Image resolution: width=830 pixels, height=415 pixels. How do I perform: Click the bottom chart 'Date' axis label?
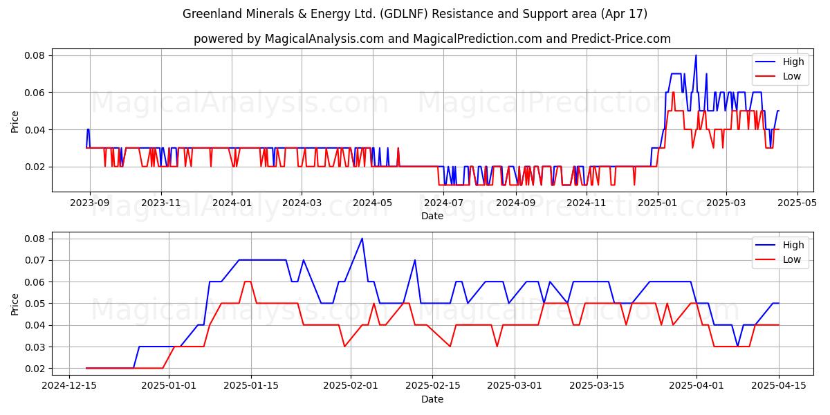[432, 399]
